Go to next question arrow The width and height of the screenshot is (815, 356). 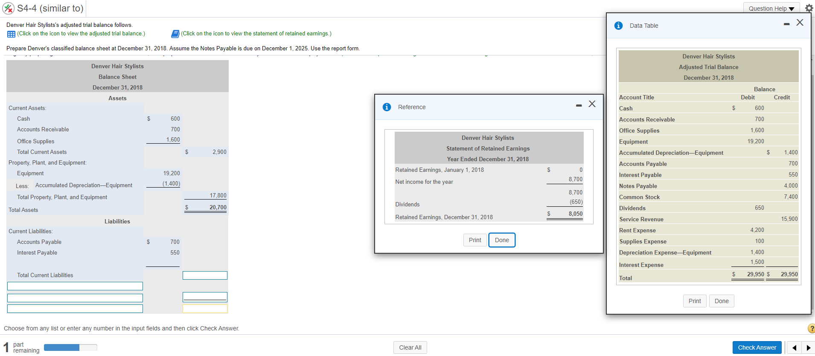(x=809, y=347)
